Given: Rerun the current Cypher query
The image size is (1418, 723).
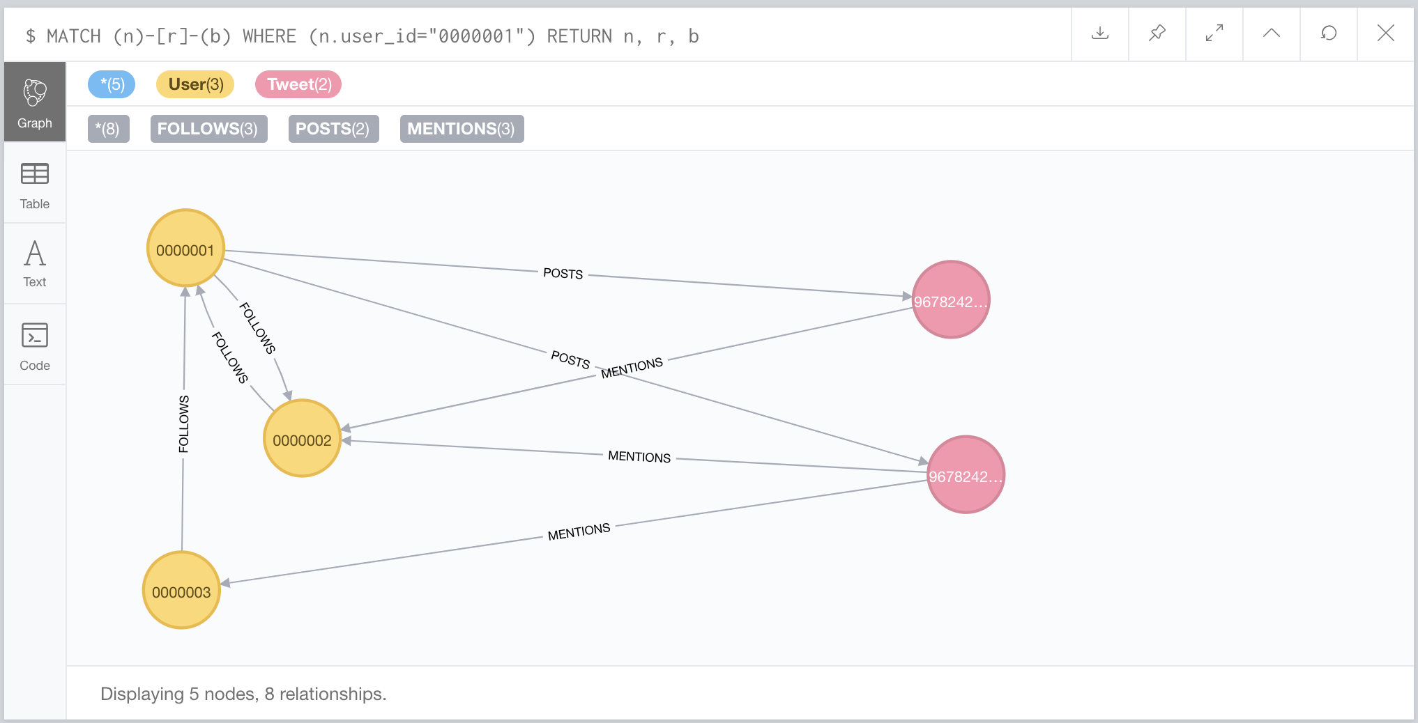Looking at the screenshot, I should tap(1328, 33).
